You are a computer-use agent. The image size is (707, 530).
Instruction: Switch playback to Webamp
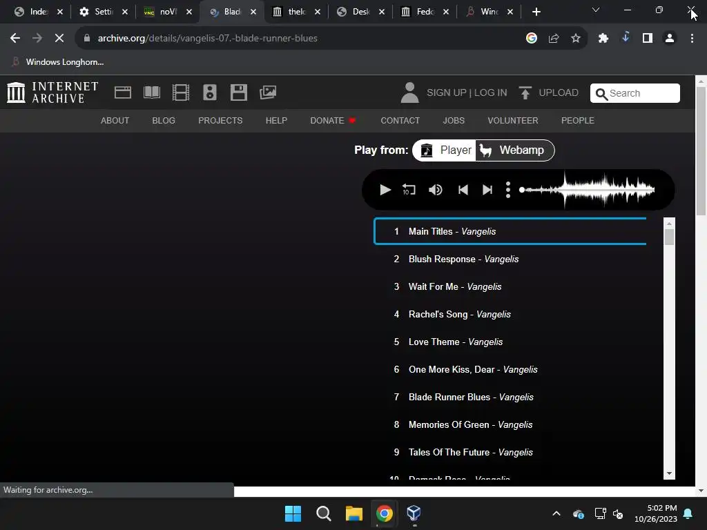pos(514,150)
